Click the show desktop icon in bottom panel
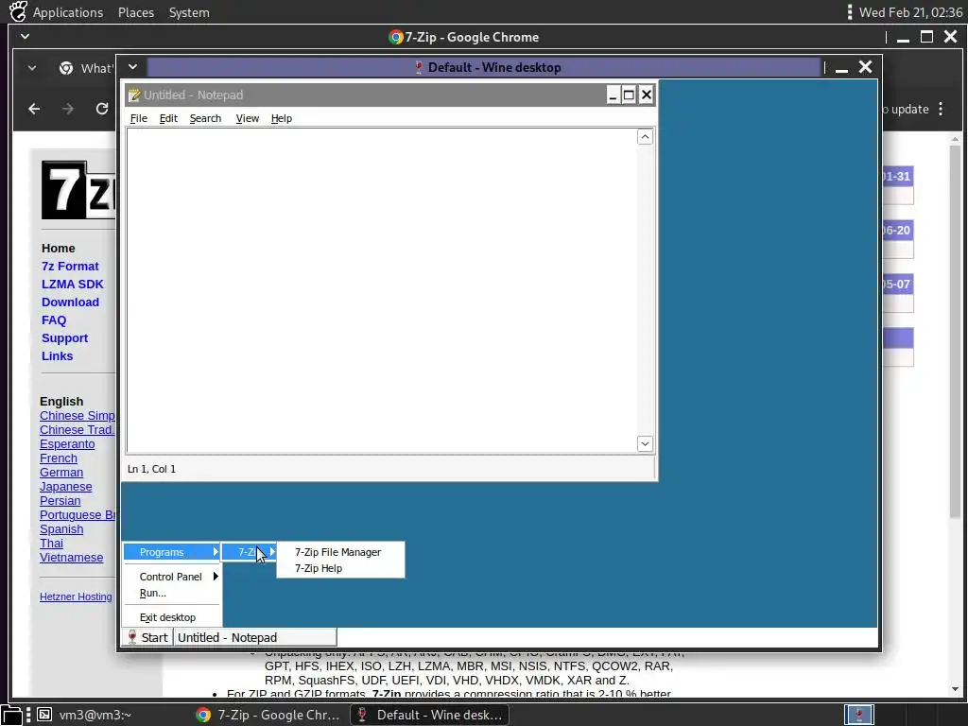The image size is (968, 726). click(11, 715)
